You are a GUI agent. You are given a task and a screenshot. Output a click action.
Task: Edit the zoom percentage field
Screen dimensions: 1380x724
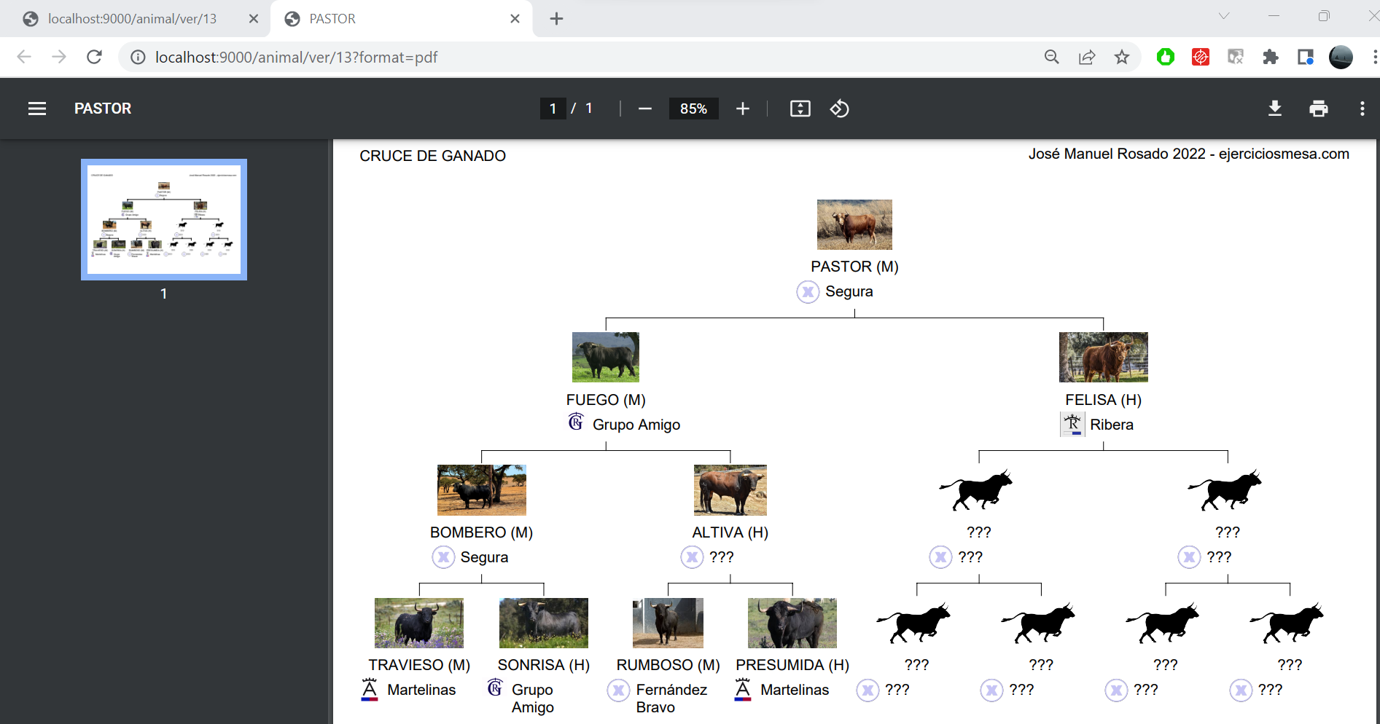click(x=693, y=109)
